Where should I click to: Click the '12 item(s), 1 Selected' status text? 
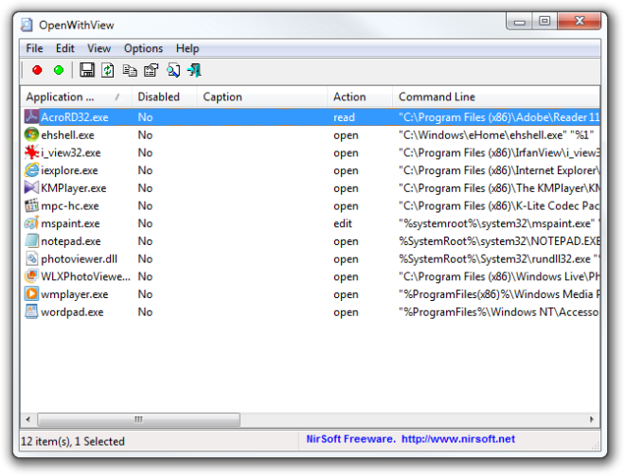click(x=73, y=441)
